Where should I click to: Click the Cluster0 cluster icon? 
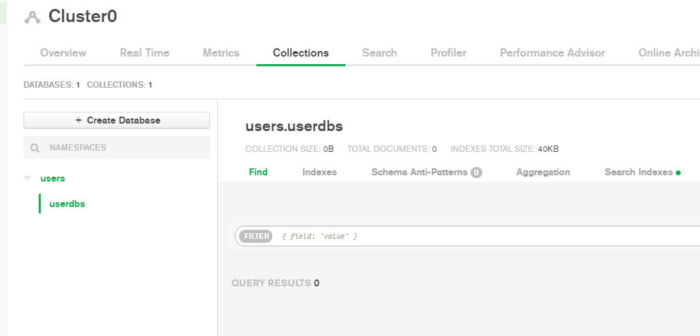[32, 17]
